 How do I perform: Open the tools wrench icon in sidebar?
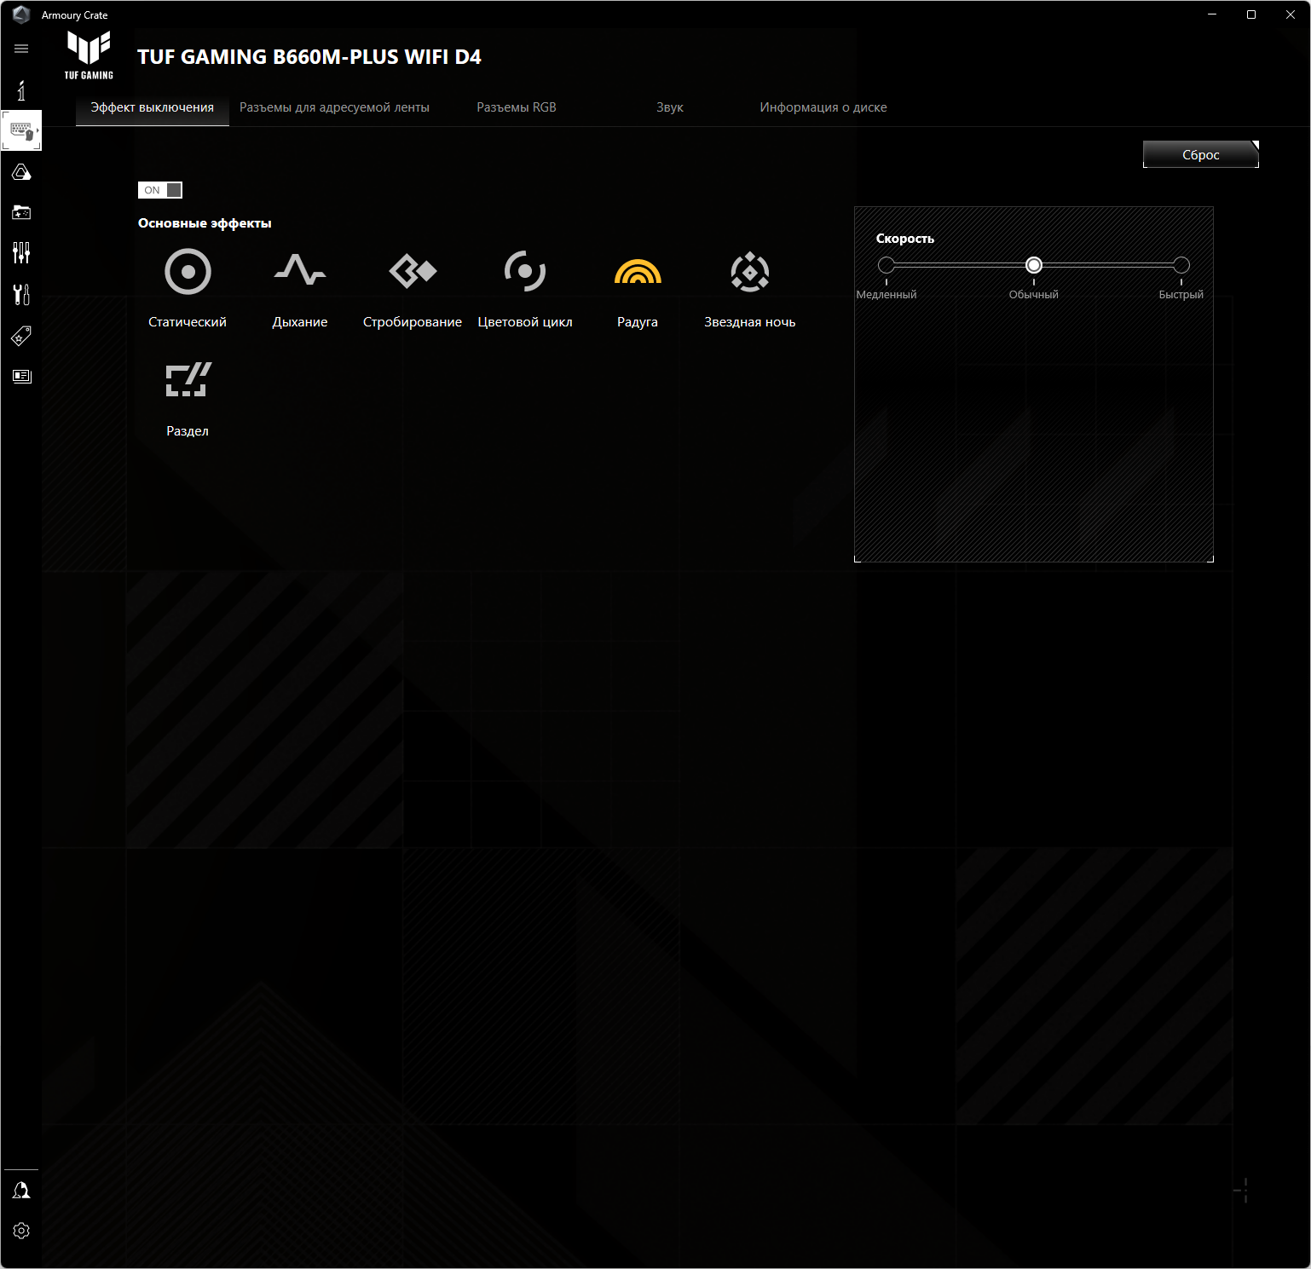(21, 294)
